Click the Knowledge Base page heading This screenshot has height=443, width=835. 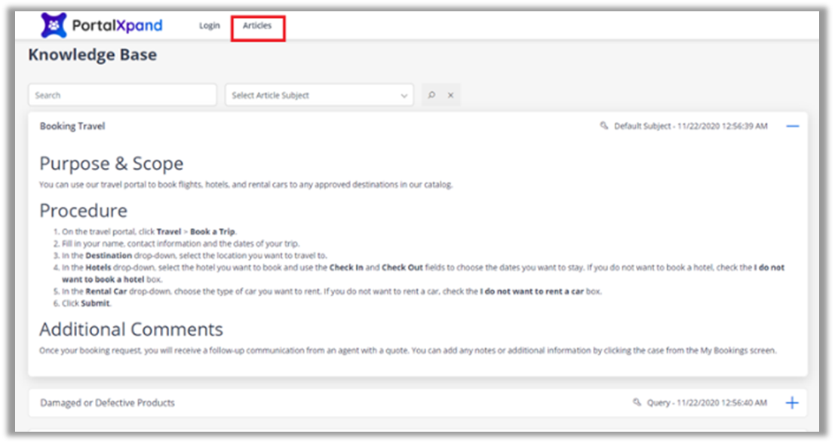pos(92,55)
